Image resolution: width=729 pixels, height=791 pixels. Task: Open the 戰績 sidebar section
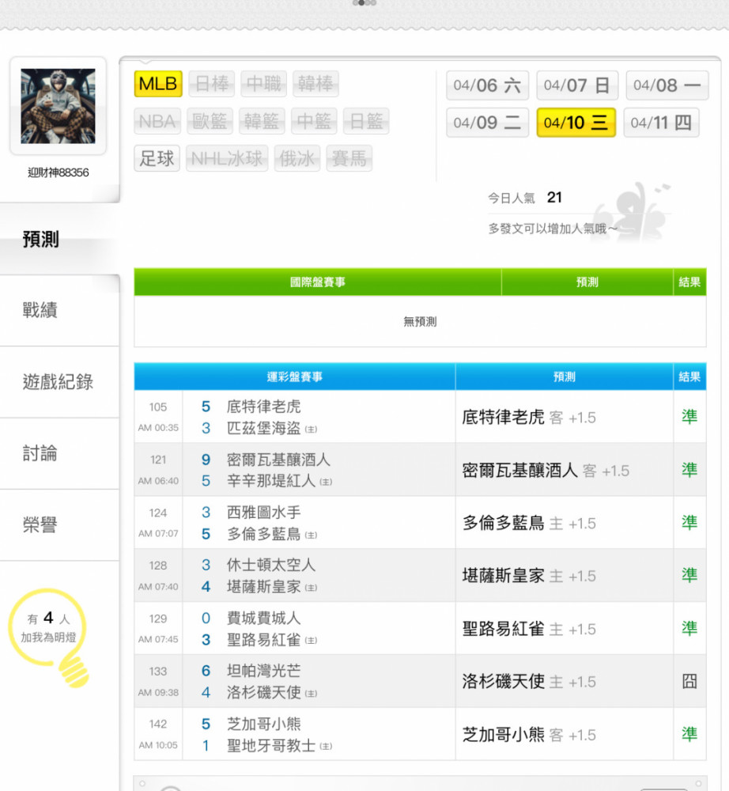coord(59,310)
